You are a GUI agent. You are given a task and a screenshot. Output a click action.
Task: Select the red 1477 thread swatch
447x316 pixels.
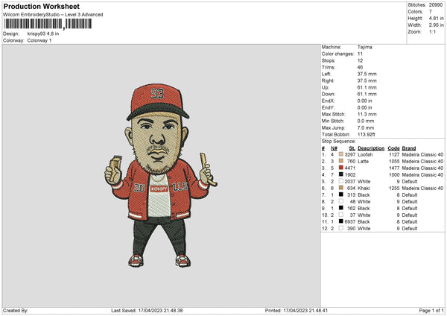[341, 168]
